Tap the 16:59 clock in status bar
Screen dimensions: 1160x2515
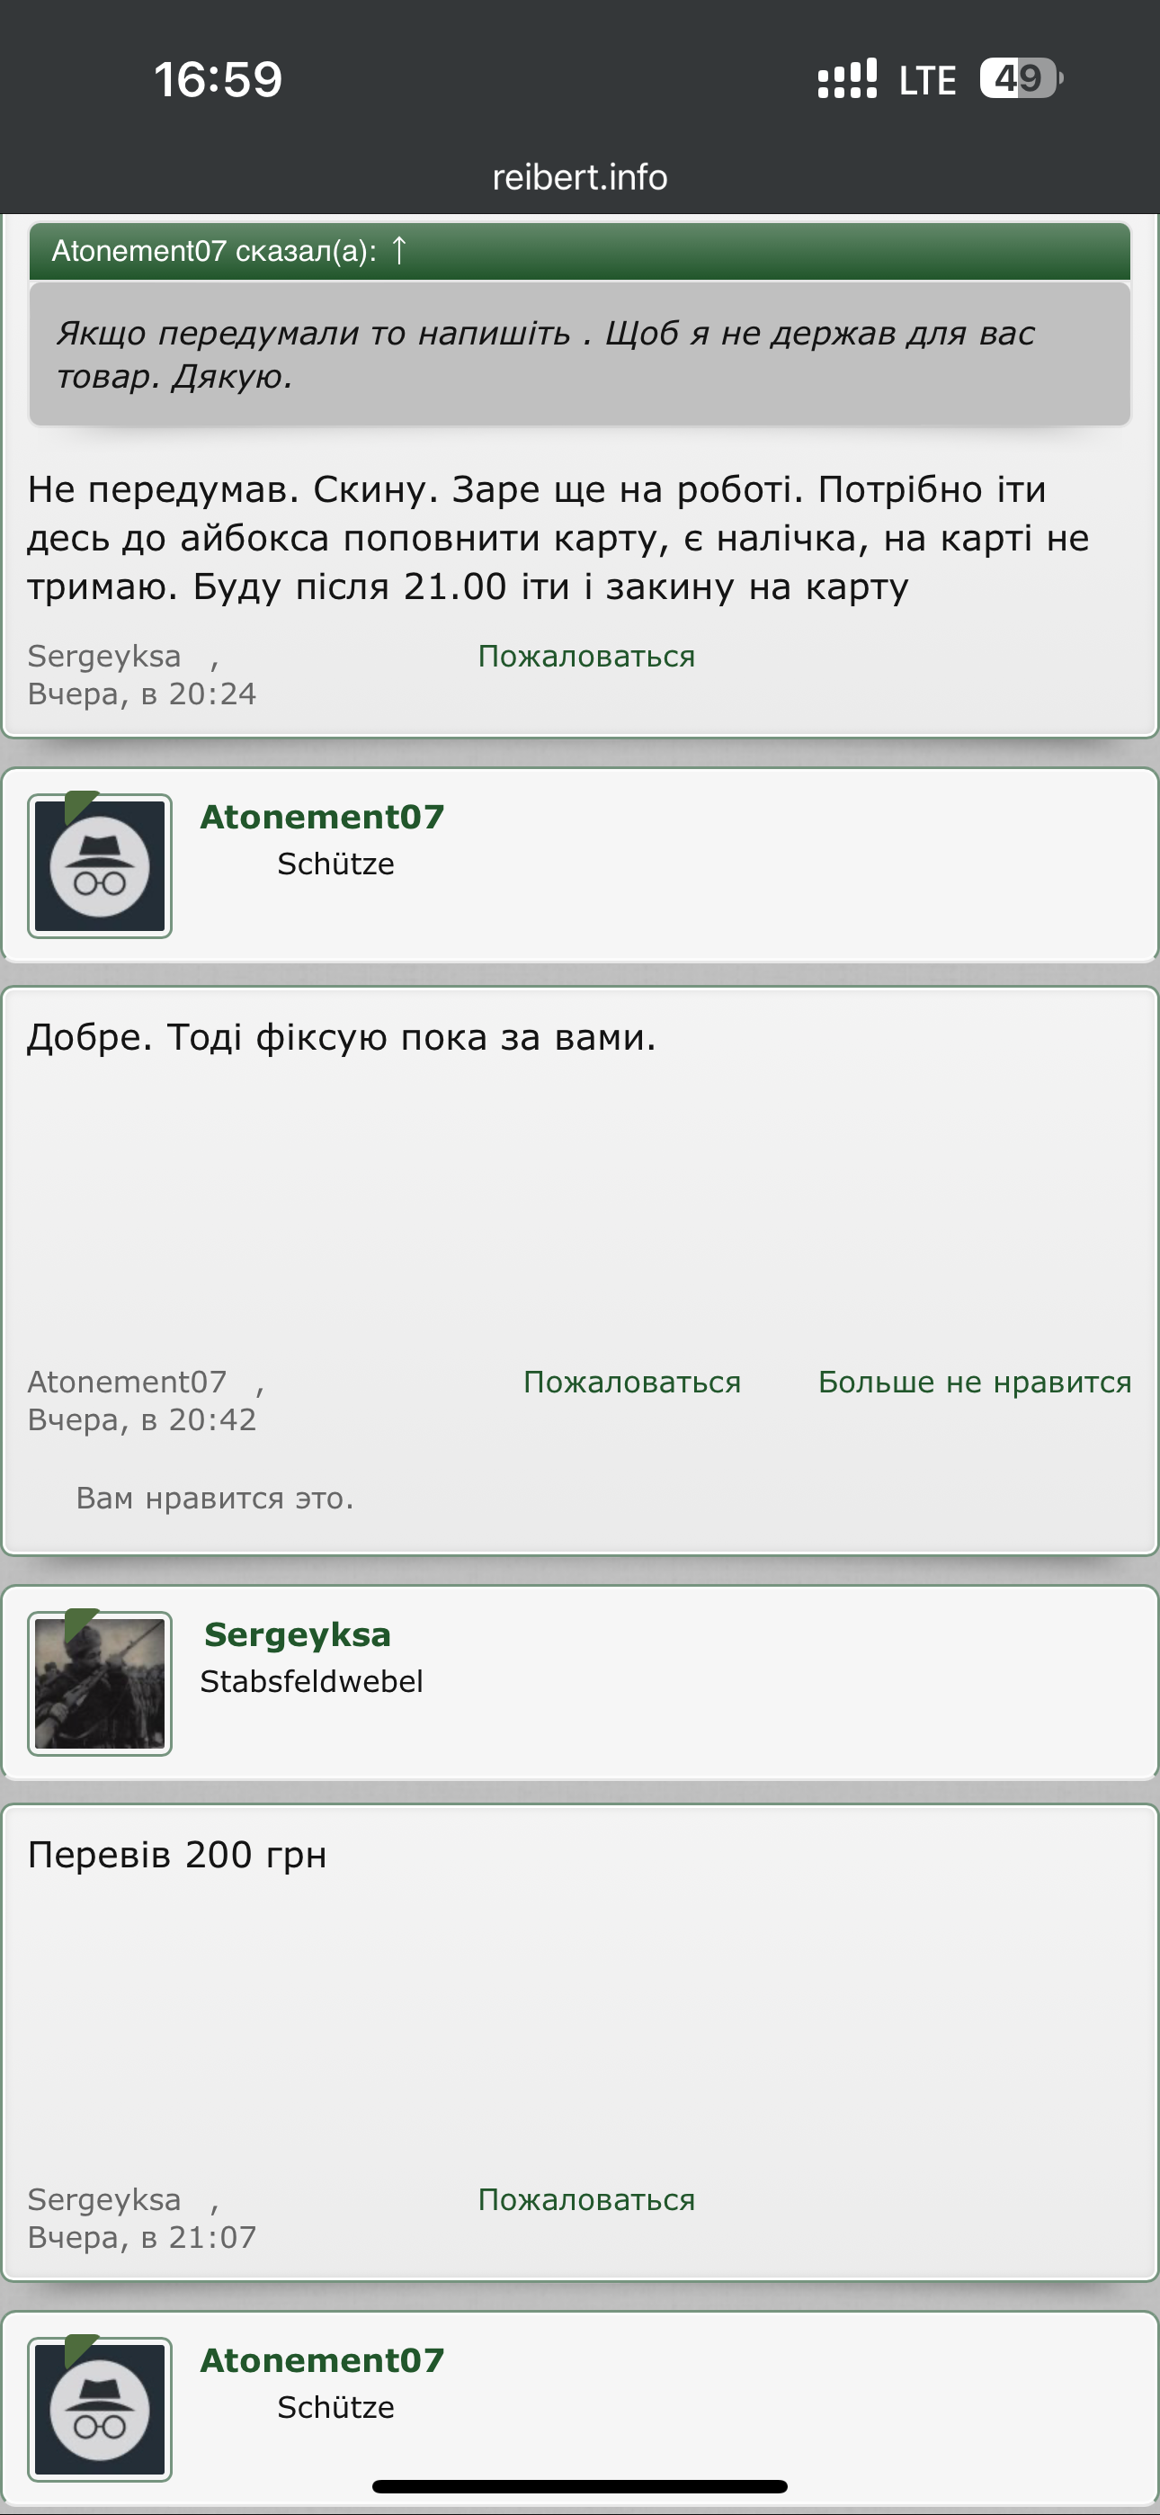(218, 79)
